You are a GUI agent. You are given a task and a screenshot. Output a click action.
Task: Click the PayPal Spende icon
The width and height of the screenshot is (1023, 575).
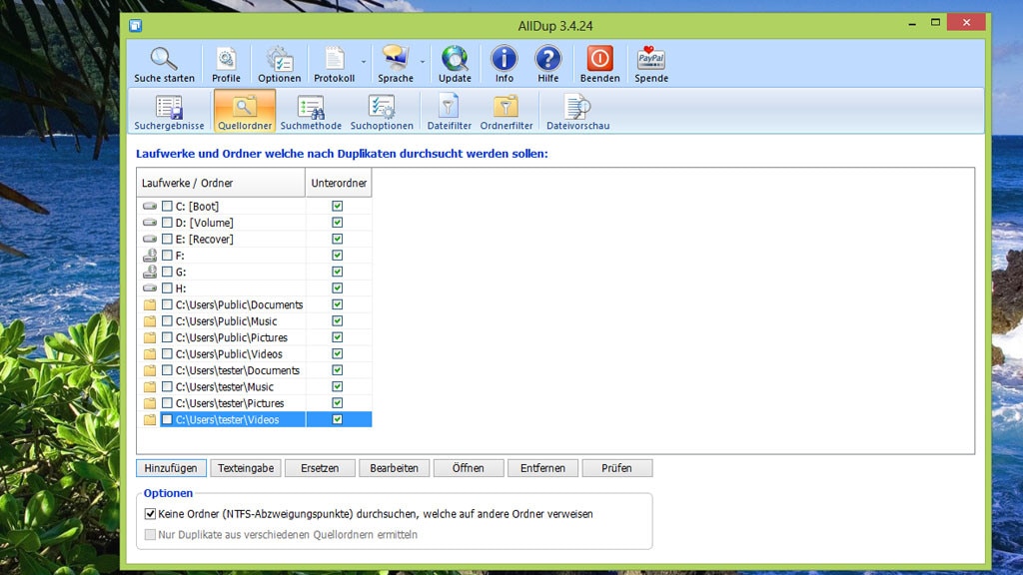(x=651, y=59)
